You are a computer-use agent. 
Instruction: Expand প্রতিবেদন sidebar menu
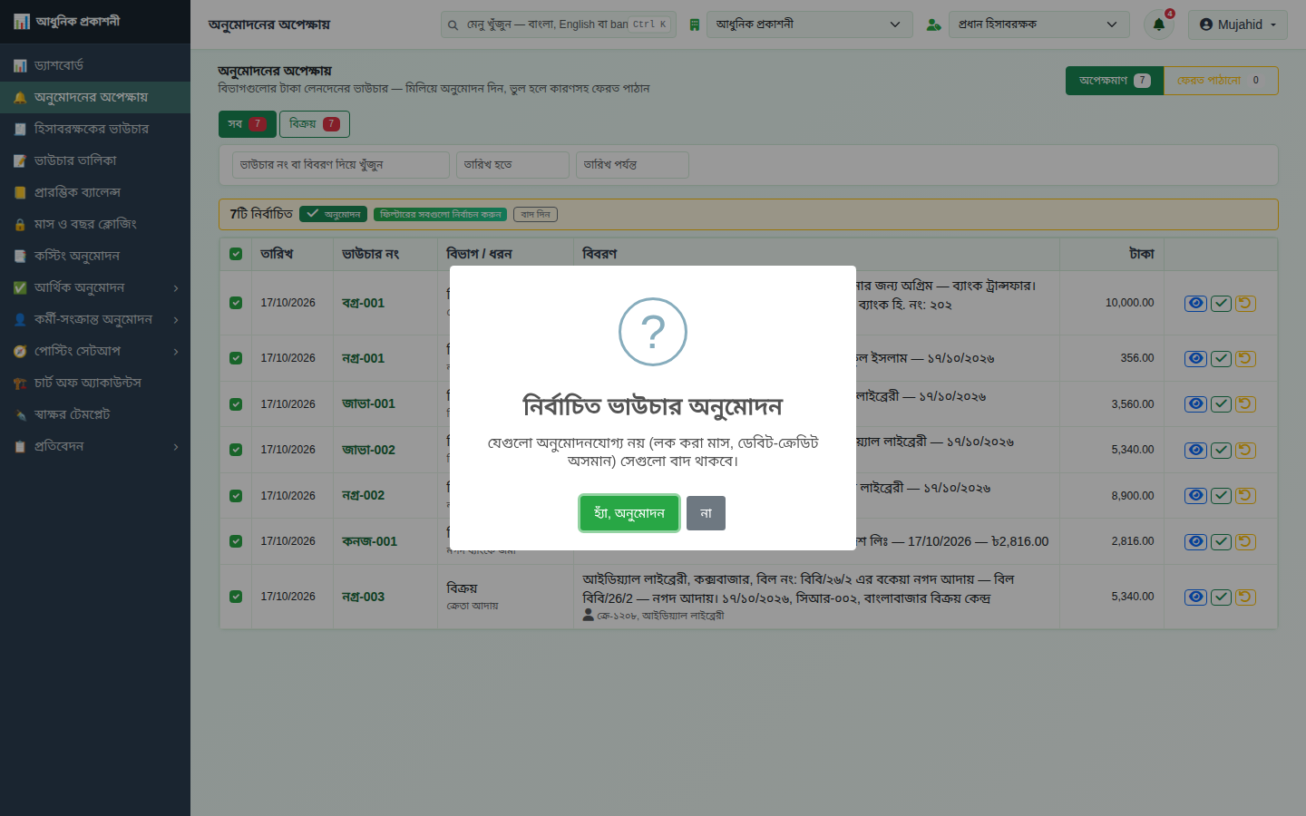[95, 446]
